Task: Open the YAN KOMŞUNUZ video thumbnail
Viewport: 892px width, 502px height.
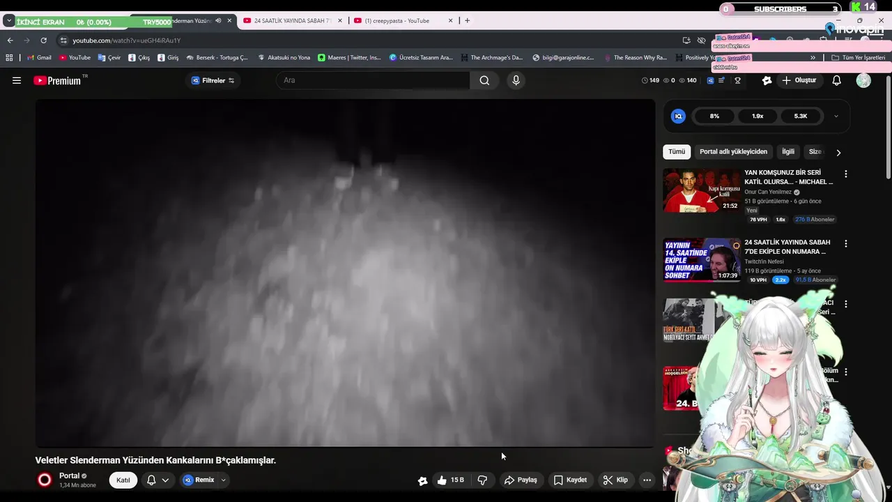Action: coord(701,190)
